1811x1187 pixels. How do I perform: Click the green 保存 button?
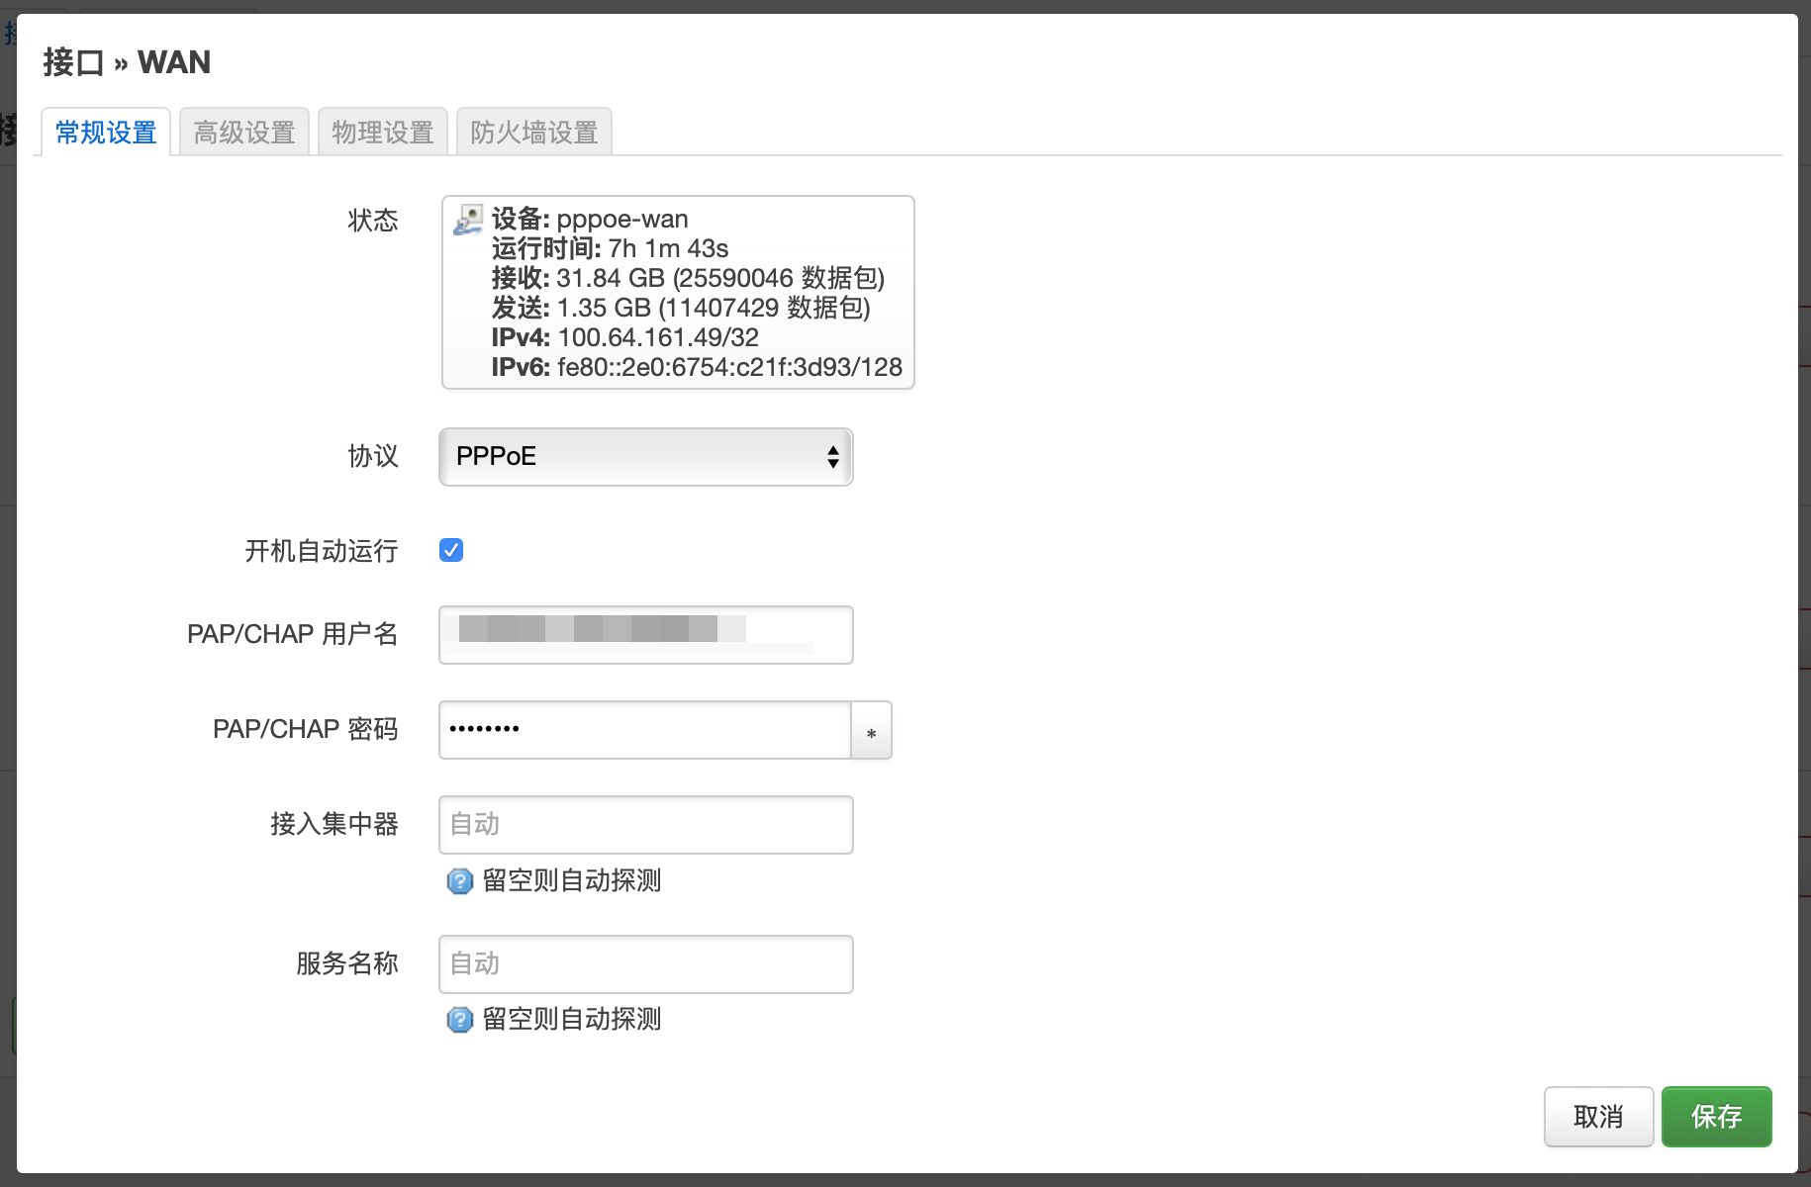(1717, 1117)
